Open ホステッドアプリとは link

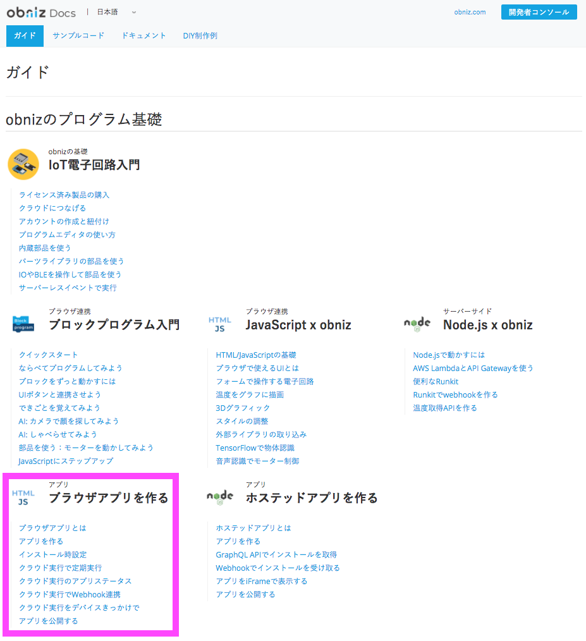point(253,528)
